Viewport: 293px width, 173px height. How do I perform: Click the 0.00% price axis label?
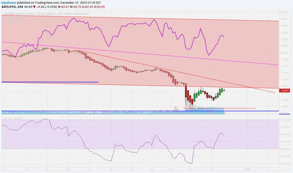click(x=284, y=53)
